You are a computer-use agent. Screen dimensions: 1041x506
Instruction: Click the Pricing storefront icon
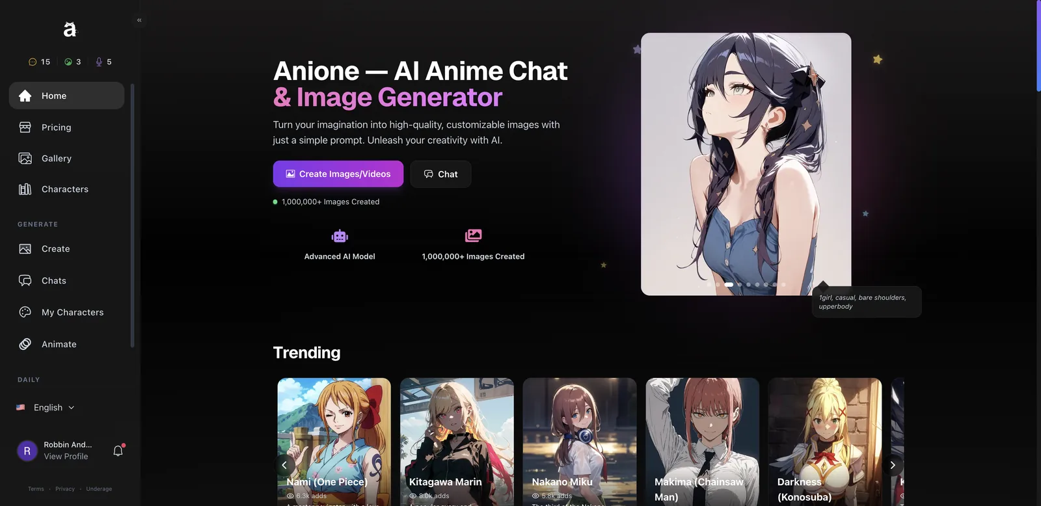(25, 127)
